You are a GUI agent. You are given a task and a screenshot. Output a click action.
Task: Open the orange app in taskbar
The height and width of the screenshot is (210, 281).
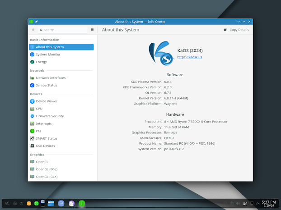[x=29, y=203]
